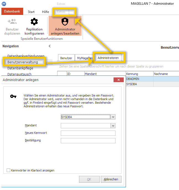Click the MAGELLAN app logo icon
The image size is (179, 190).
4,4
